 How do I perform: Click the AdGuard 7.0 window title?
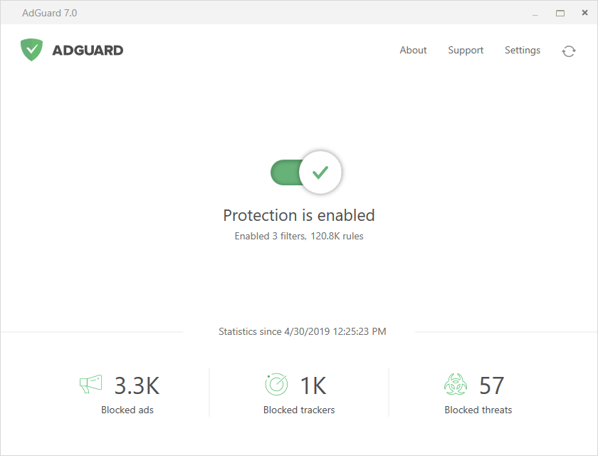[50, 13]
